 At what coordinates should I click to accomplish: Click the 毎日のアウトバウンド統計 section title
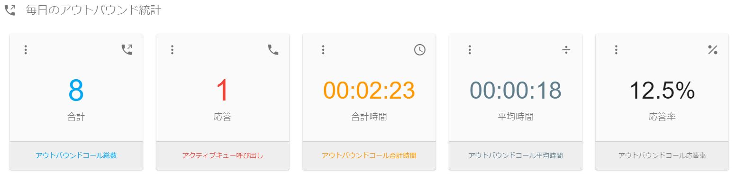click(x=94, y=10)
